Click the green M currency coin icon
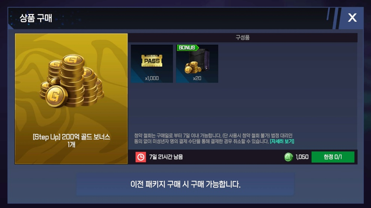This screenshot has width=371, height=208. coord(288,157)
